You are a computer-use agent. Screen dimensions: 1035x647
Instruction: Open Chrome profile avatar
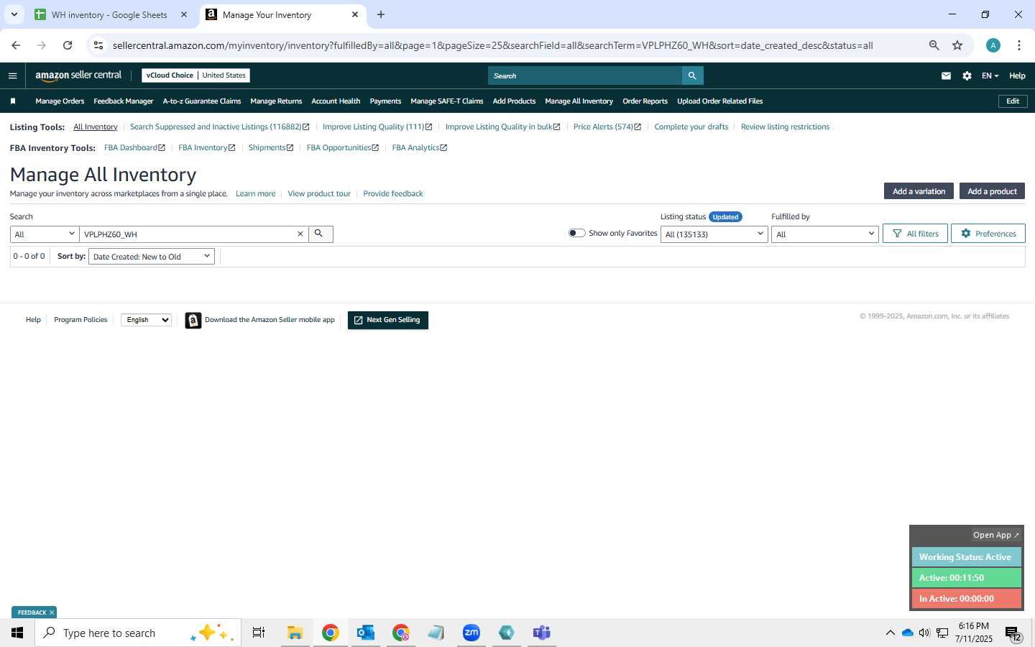click(x=993, y=45)
